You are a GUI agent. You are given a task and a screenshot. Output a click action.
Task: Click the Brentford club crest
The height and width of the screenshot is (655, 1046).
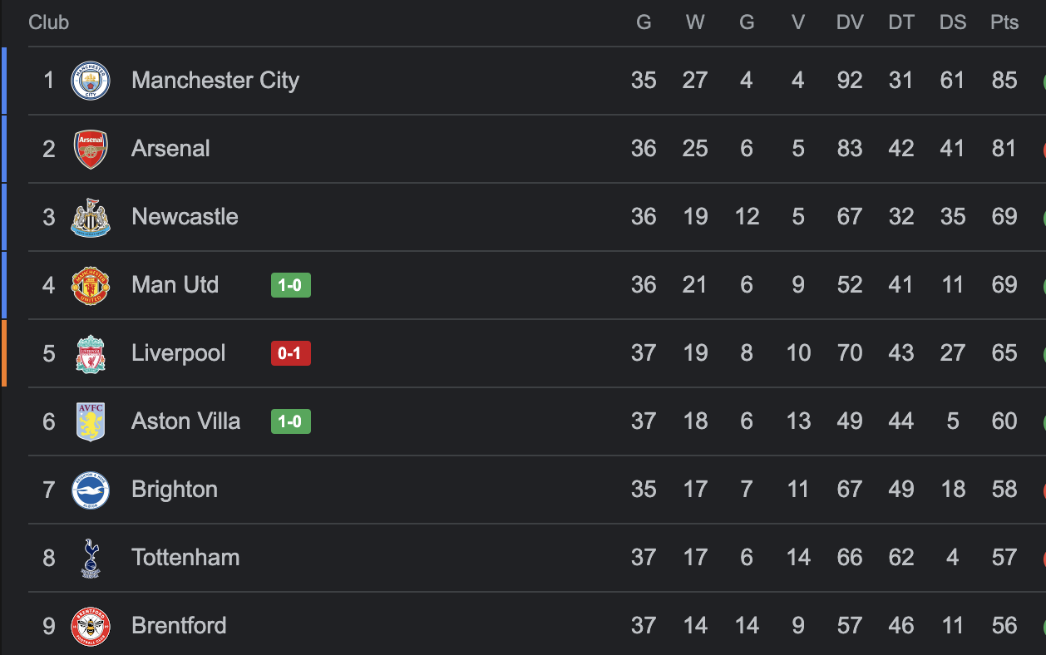(x=91, y=626)
